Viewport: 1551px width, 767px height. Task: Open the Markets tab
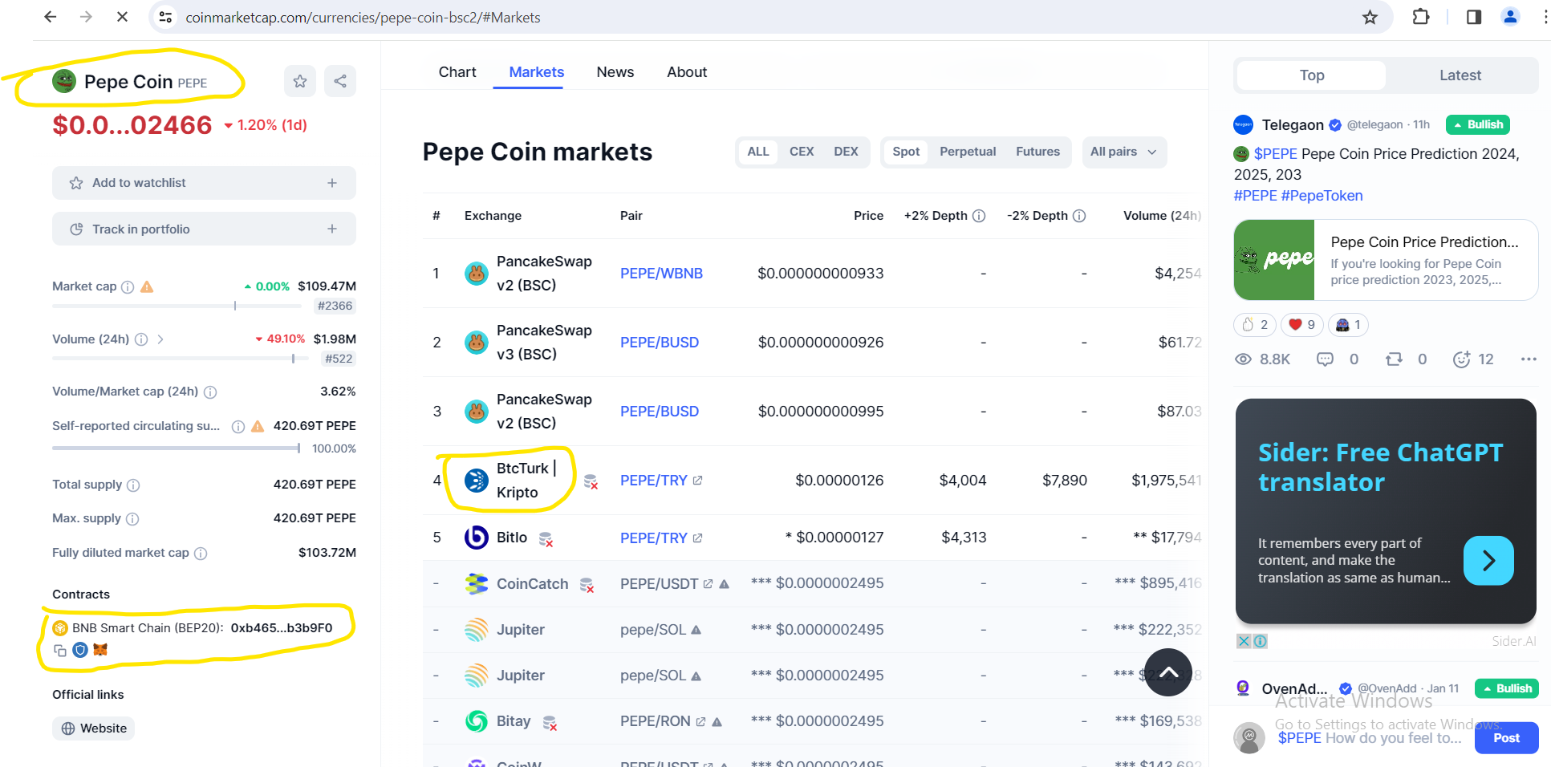[x=537, y=72]
